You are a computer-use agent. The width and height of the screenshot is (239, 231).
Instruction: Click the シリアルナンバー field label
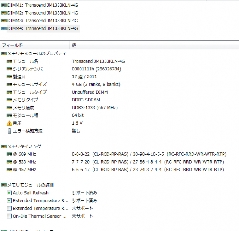(x=30, y=69)
